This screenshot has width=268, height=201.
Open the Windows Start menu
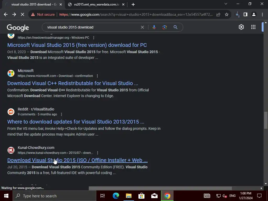point(6,196)
